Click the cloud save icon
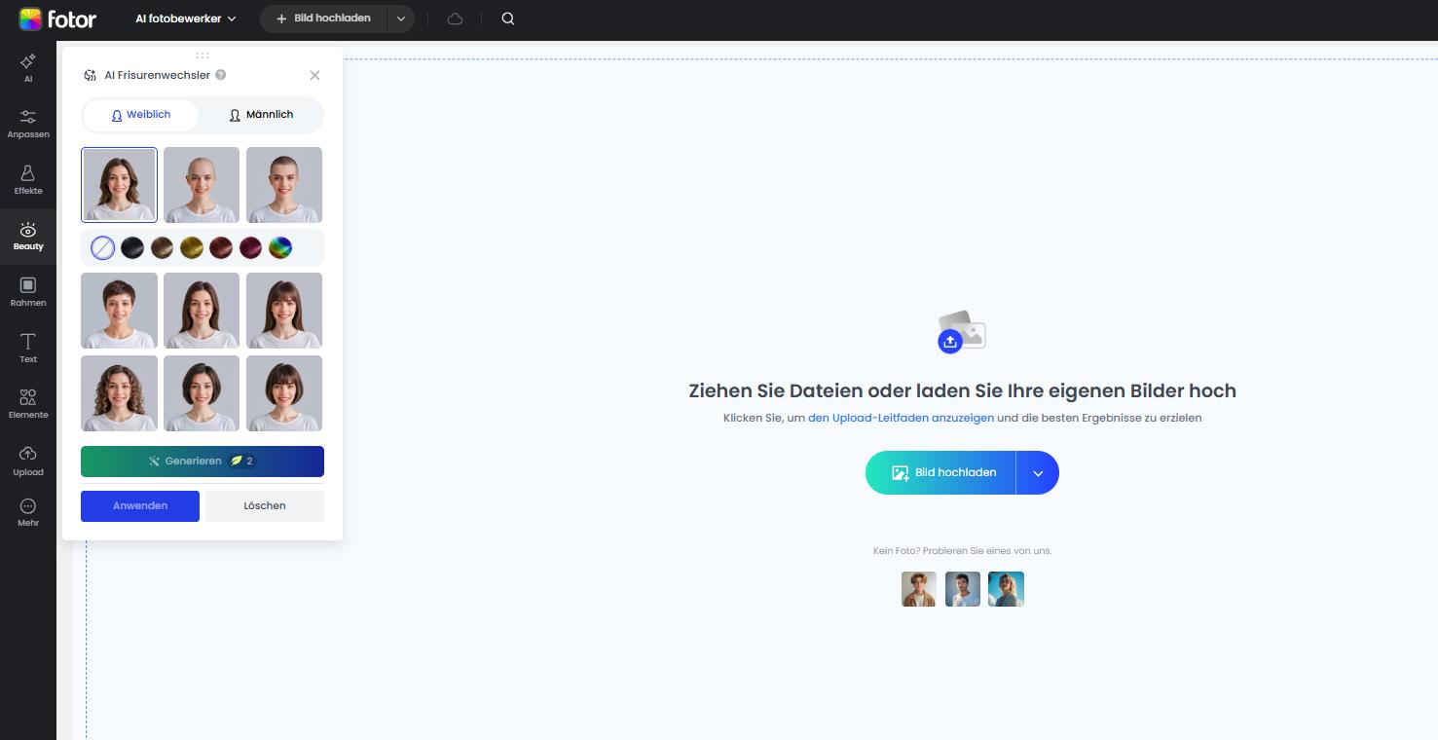This screenshot has width=1438, height=740. 455,18
